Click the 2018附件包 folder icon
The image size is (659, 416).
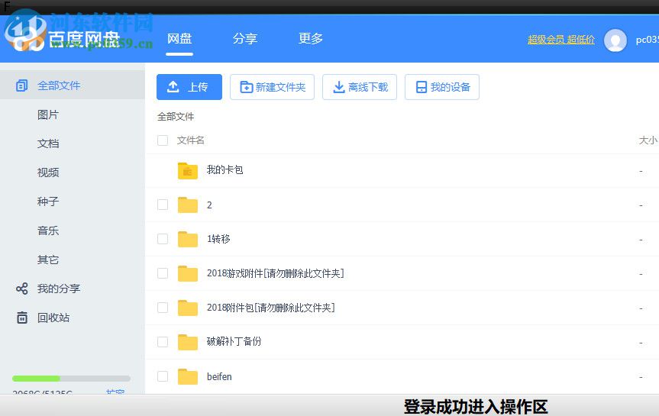[x=187, y=308]
